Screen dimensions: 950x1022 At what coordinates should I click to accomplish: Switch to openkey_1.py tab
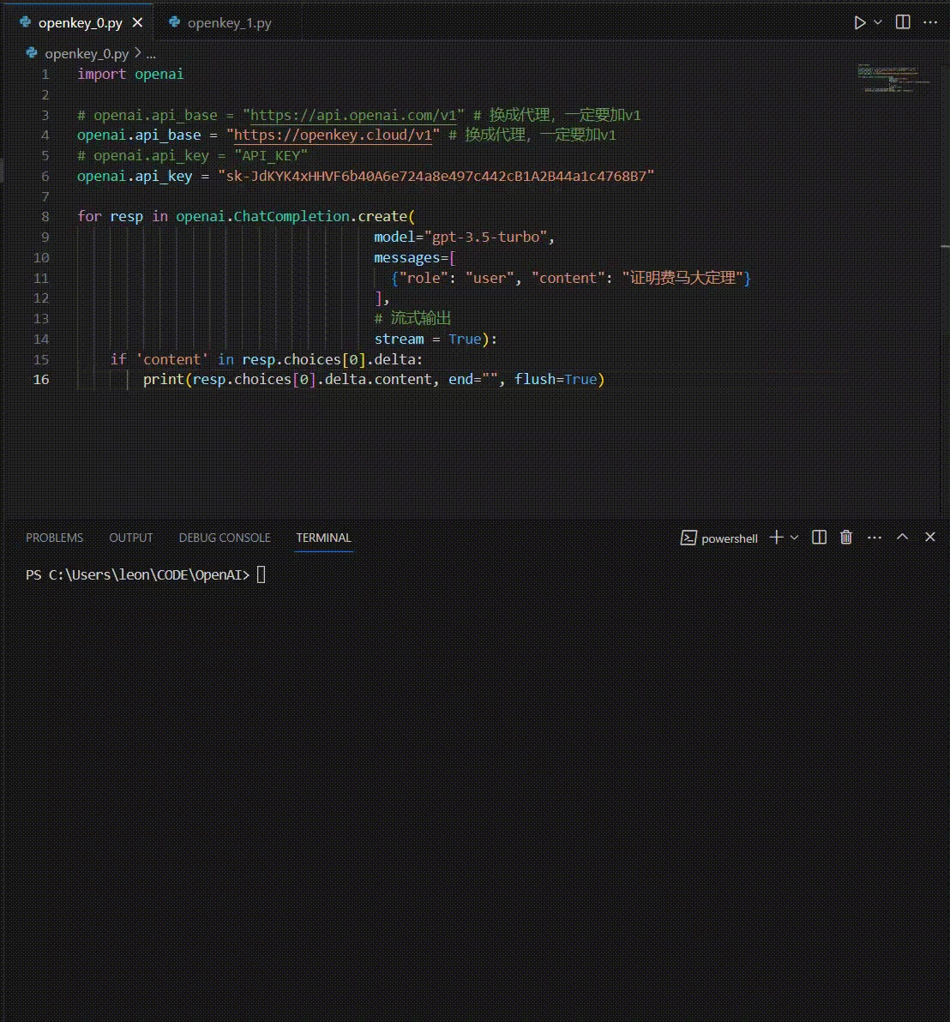tap(229, 23)
